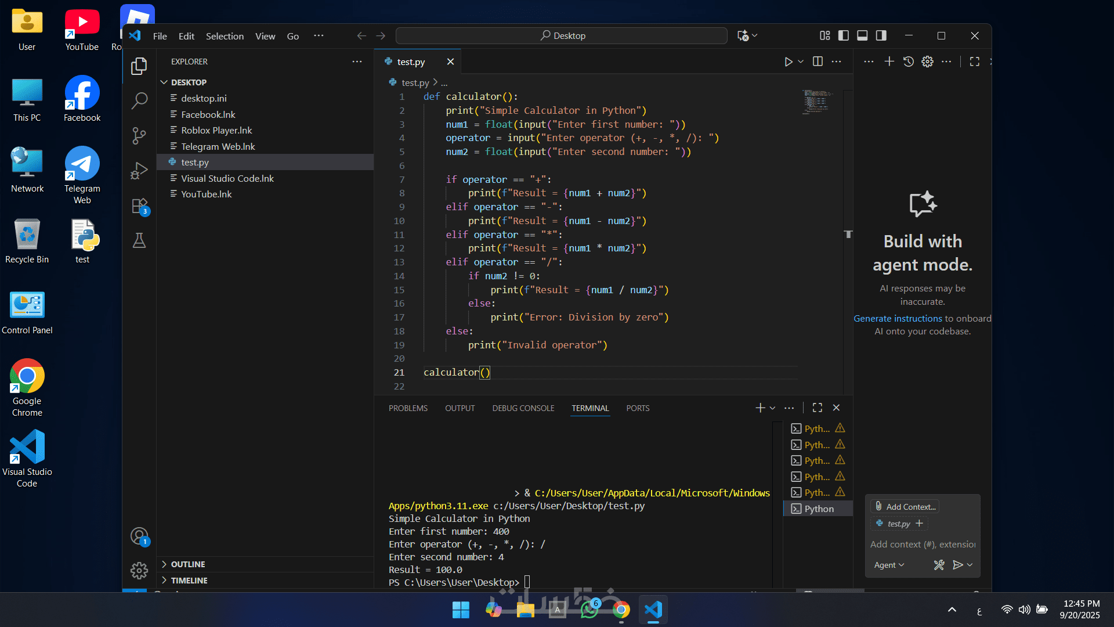Screen dimensions: 1114x627
Task: Toggle Primary Side Bar visibility
Action: tap(844, 36)
